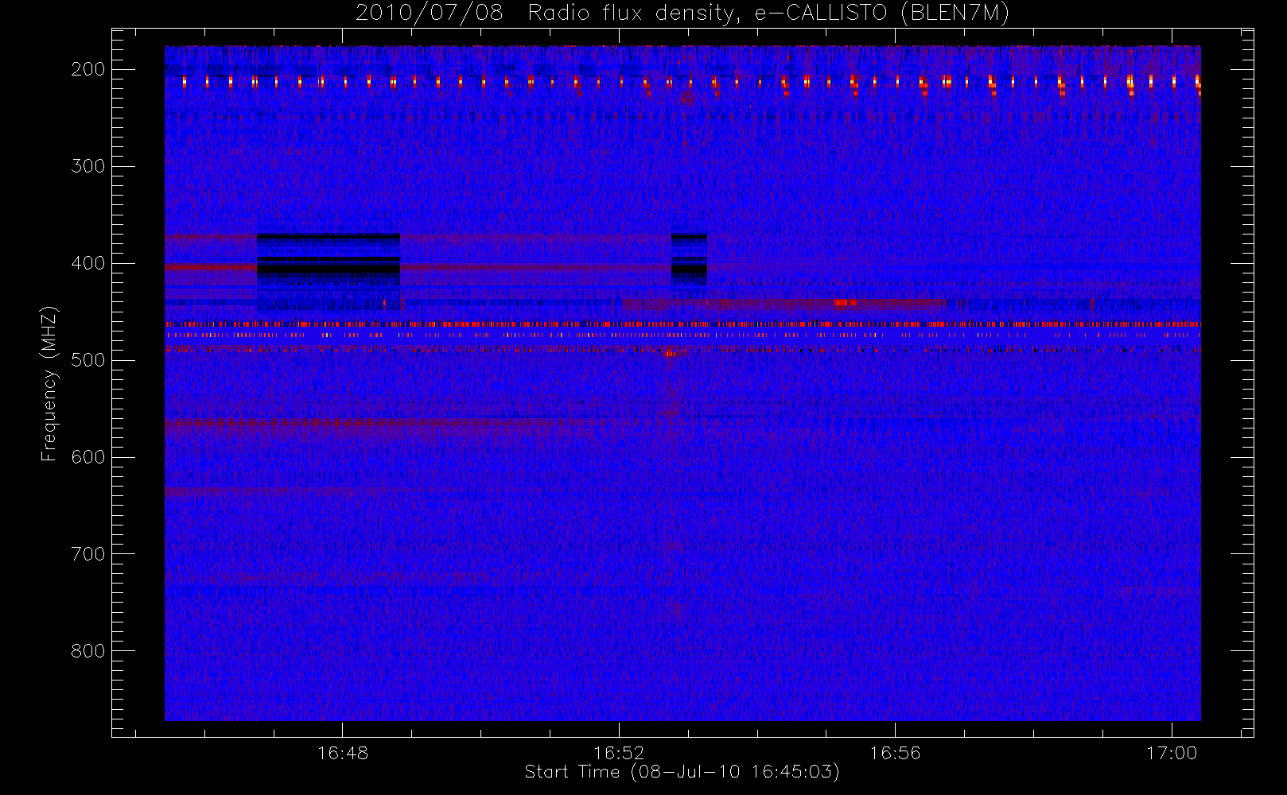Click the 600 frequency tick label
Viewport: 1287px width, 795px height.
[87, 457]
